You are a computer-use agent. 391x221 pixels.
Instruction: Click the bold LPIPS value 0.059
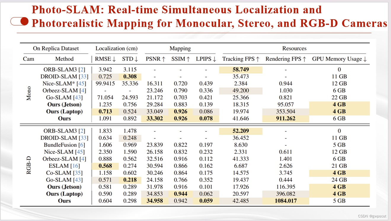[x=206, y=201]
